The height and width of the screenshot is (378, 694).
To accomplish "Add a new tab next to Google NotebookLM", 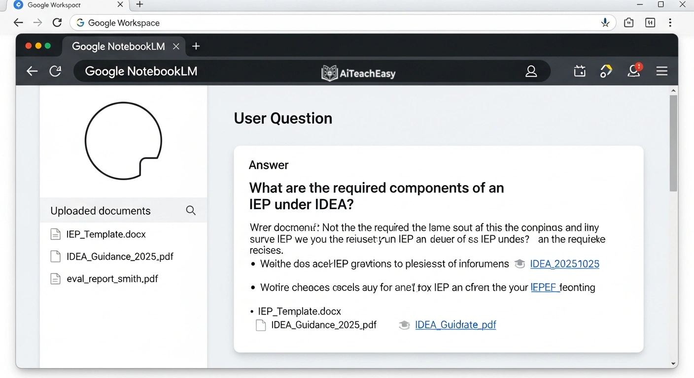I will [196, 46].
